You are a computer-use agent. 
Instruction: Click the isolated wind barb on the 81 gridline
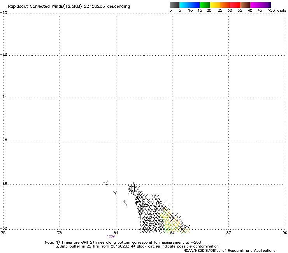[115, 193]
